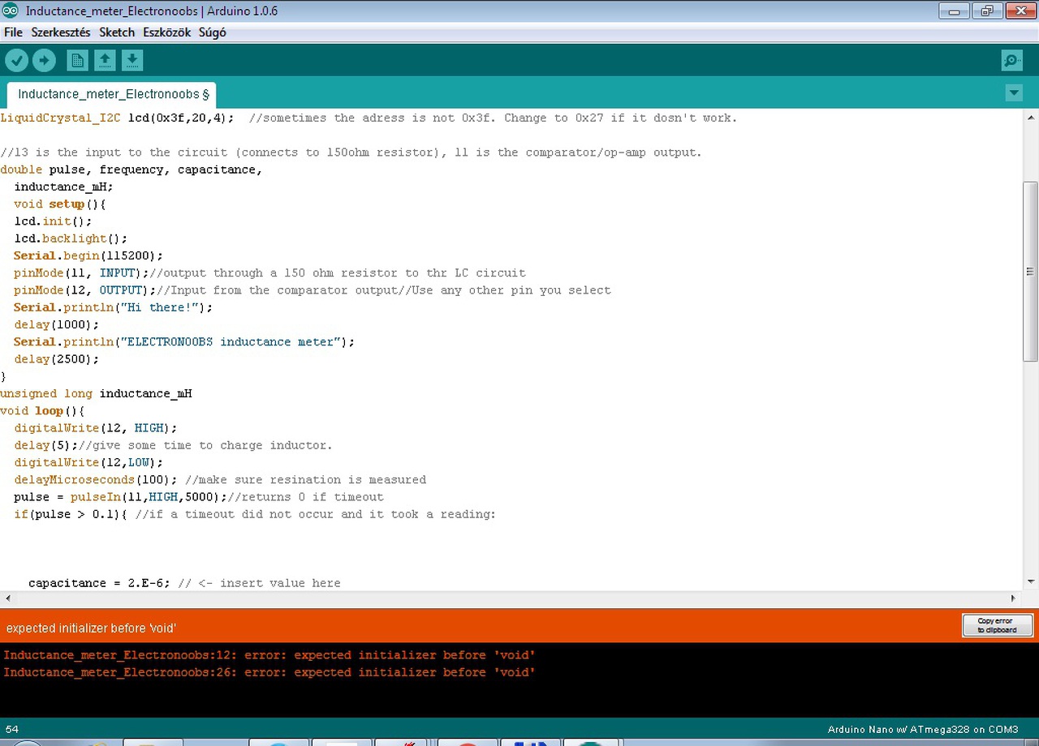Click the horizontal scrollbar right arrow
The height and width of the screenshot is (746, 1039).
point(1013,598)
